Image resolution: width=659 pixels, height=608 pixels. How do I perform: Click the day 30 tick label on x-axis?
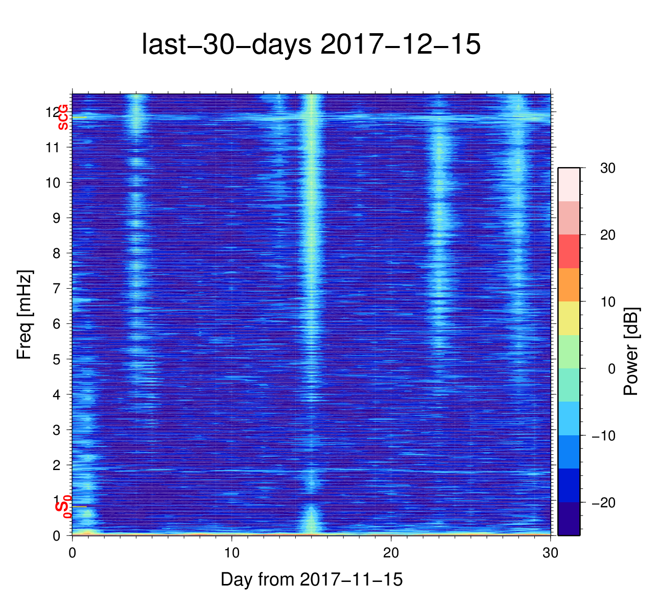pos(550,553)
